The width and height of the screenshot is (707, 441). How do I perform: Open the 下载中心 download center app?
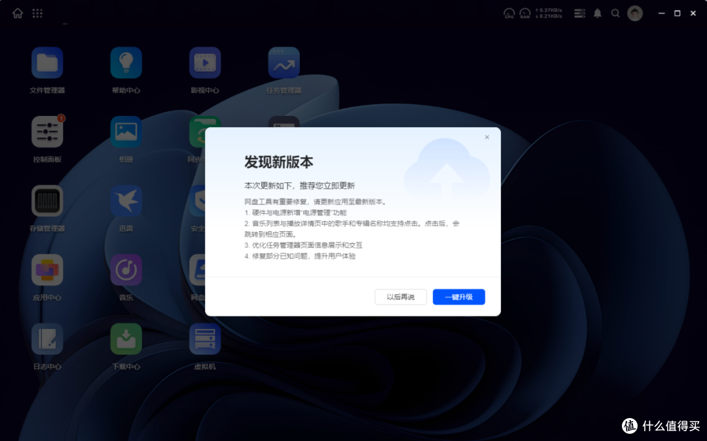[x=126, y=339]
